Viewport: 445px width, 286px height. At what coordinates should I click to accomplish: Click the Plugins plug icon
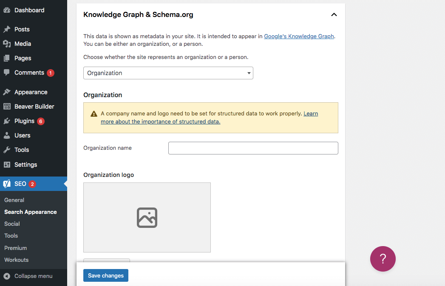point(7,121)
